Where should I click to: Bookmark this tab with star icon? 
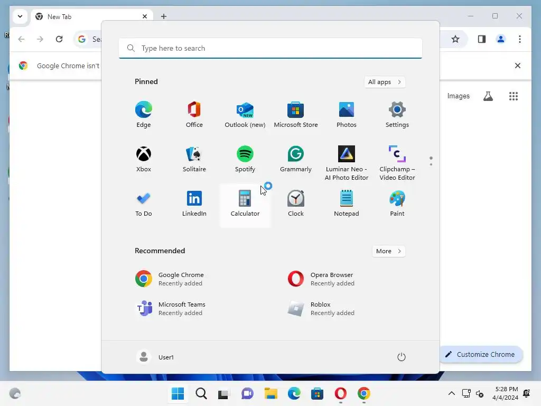pos(455,39)
